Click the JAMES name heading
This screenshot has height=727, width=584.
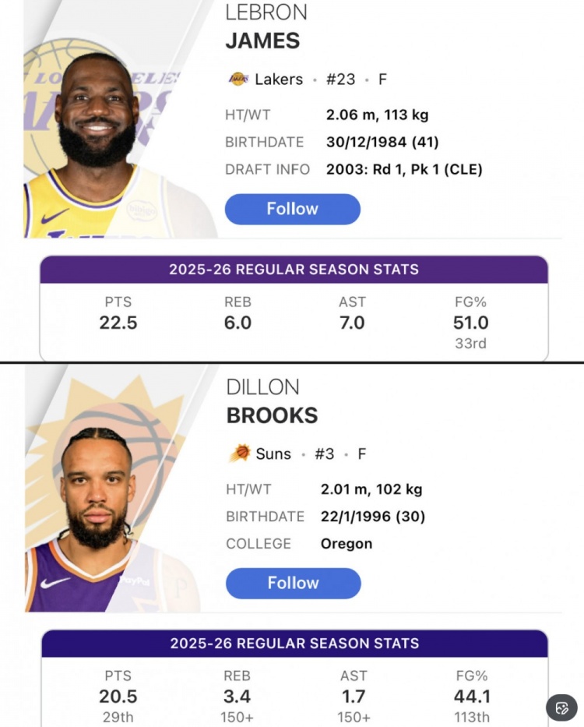(x=262, y=40)
